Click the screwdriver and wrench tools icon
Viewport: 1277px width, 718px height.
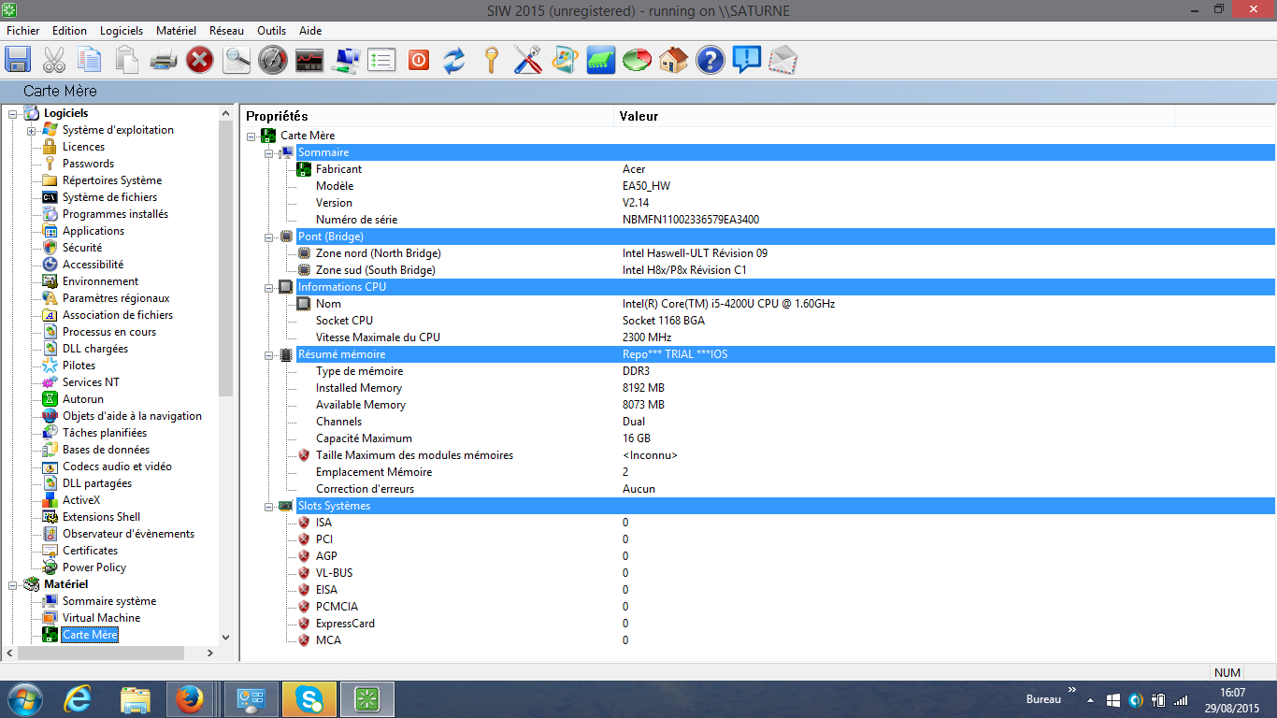point(528,61)
